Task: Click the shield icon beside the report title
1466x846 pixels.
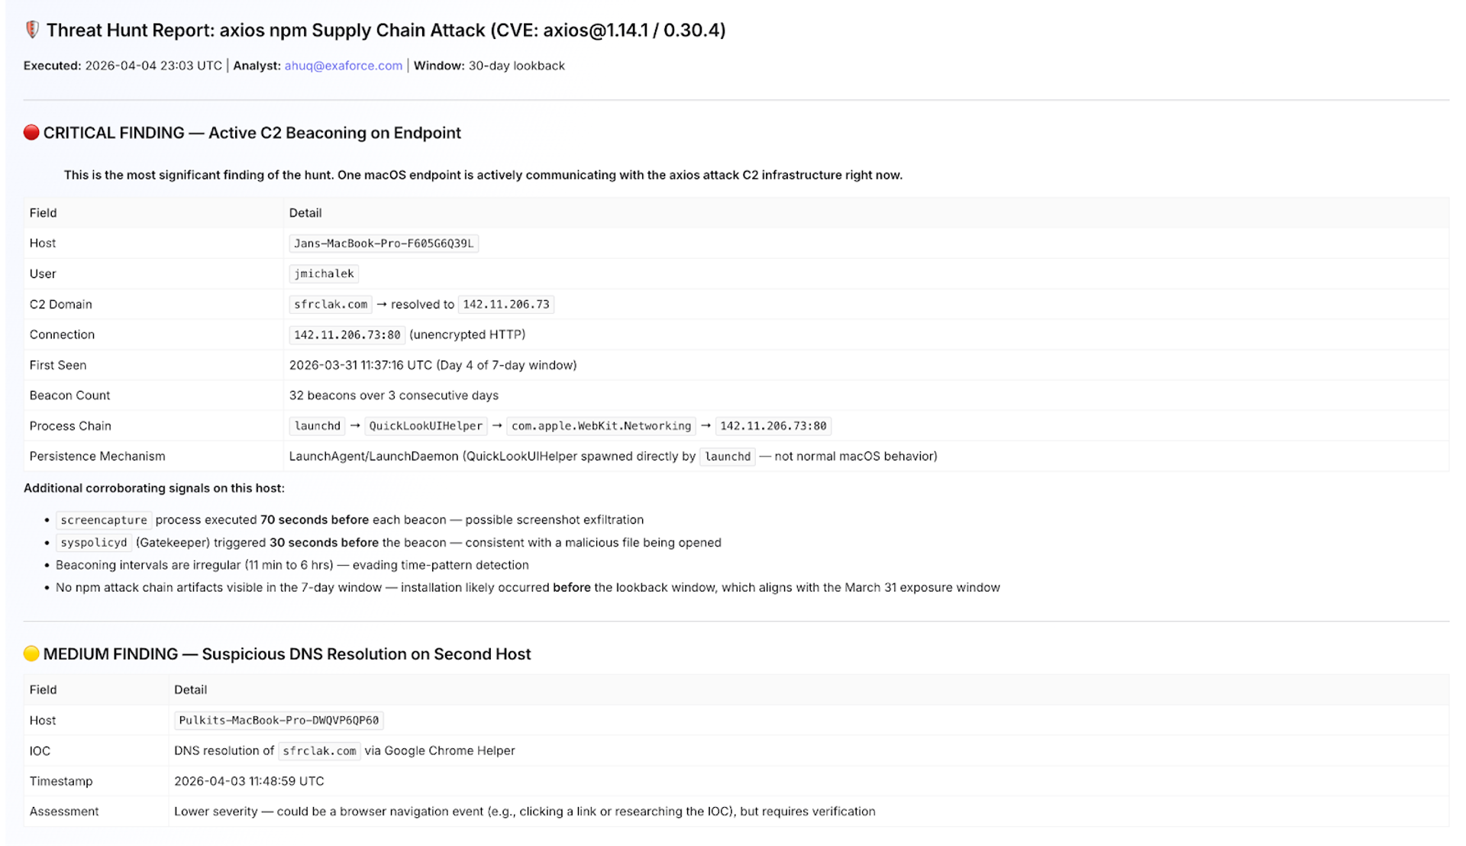Action: click(x=32, y=30)
